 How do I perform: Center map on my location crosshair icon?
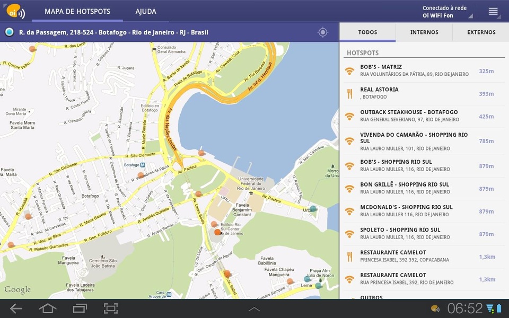(323, 32)
